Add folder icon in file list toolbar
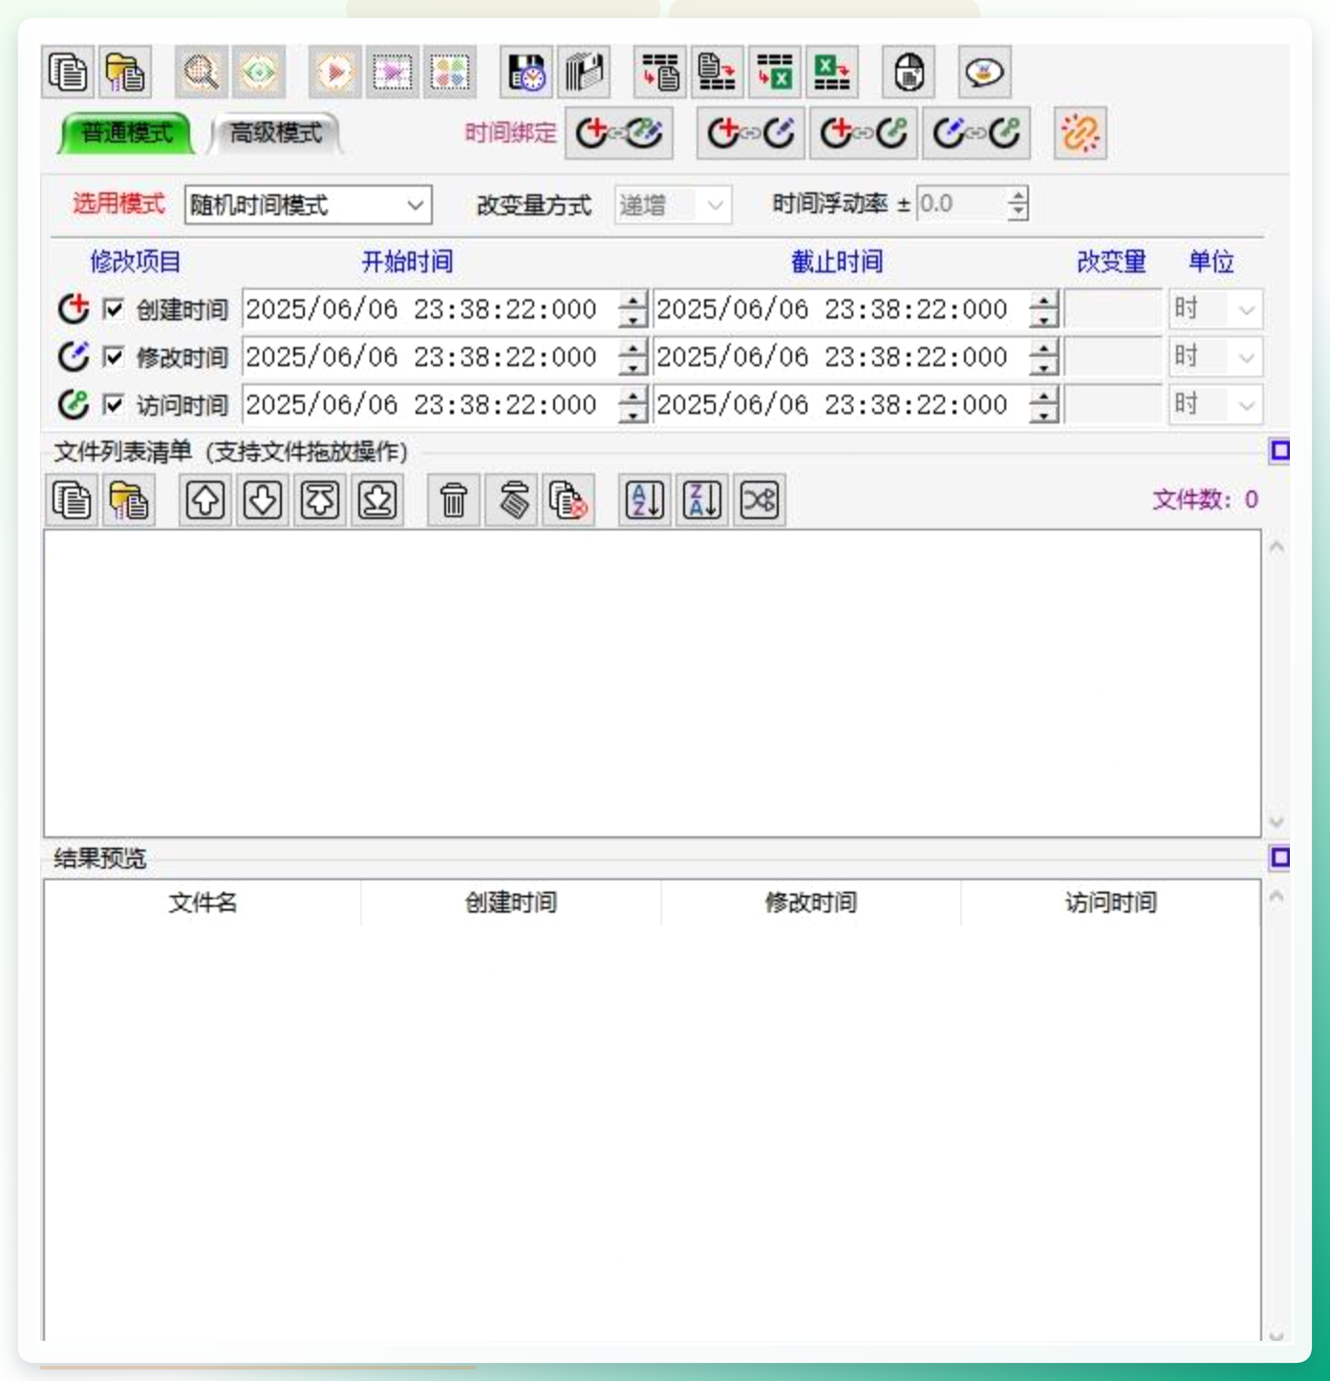 [x=129, y=500]
